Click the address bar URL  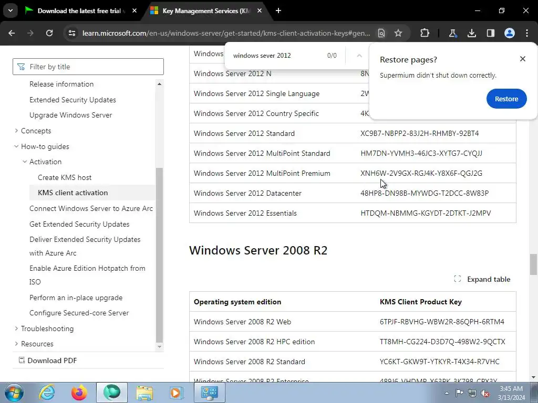[226, 33]
